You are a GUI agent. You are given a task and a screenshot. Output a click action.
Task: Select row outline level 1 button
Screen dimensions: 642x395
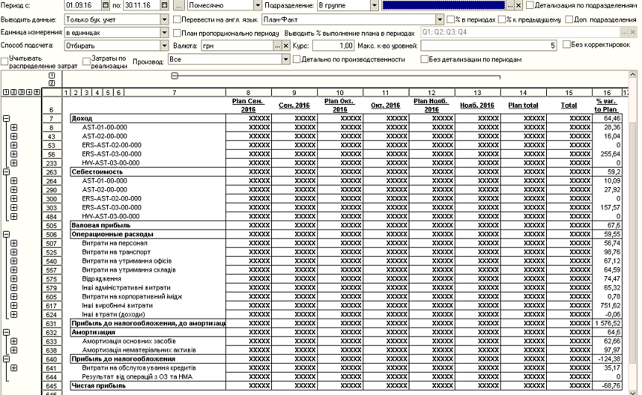coord(5,92)
